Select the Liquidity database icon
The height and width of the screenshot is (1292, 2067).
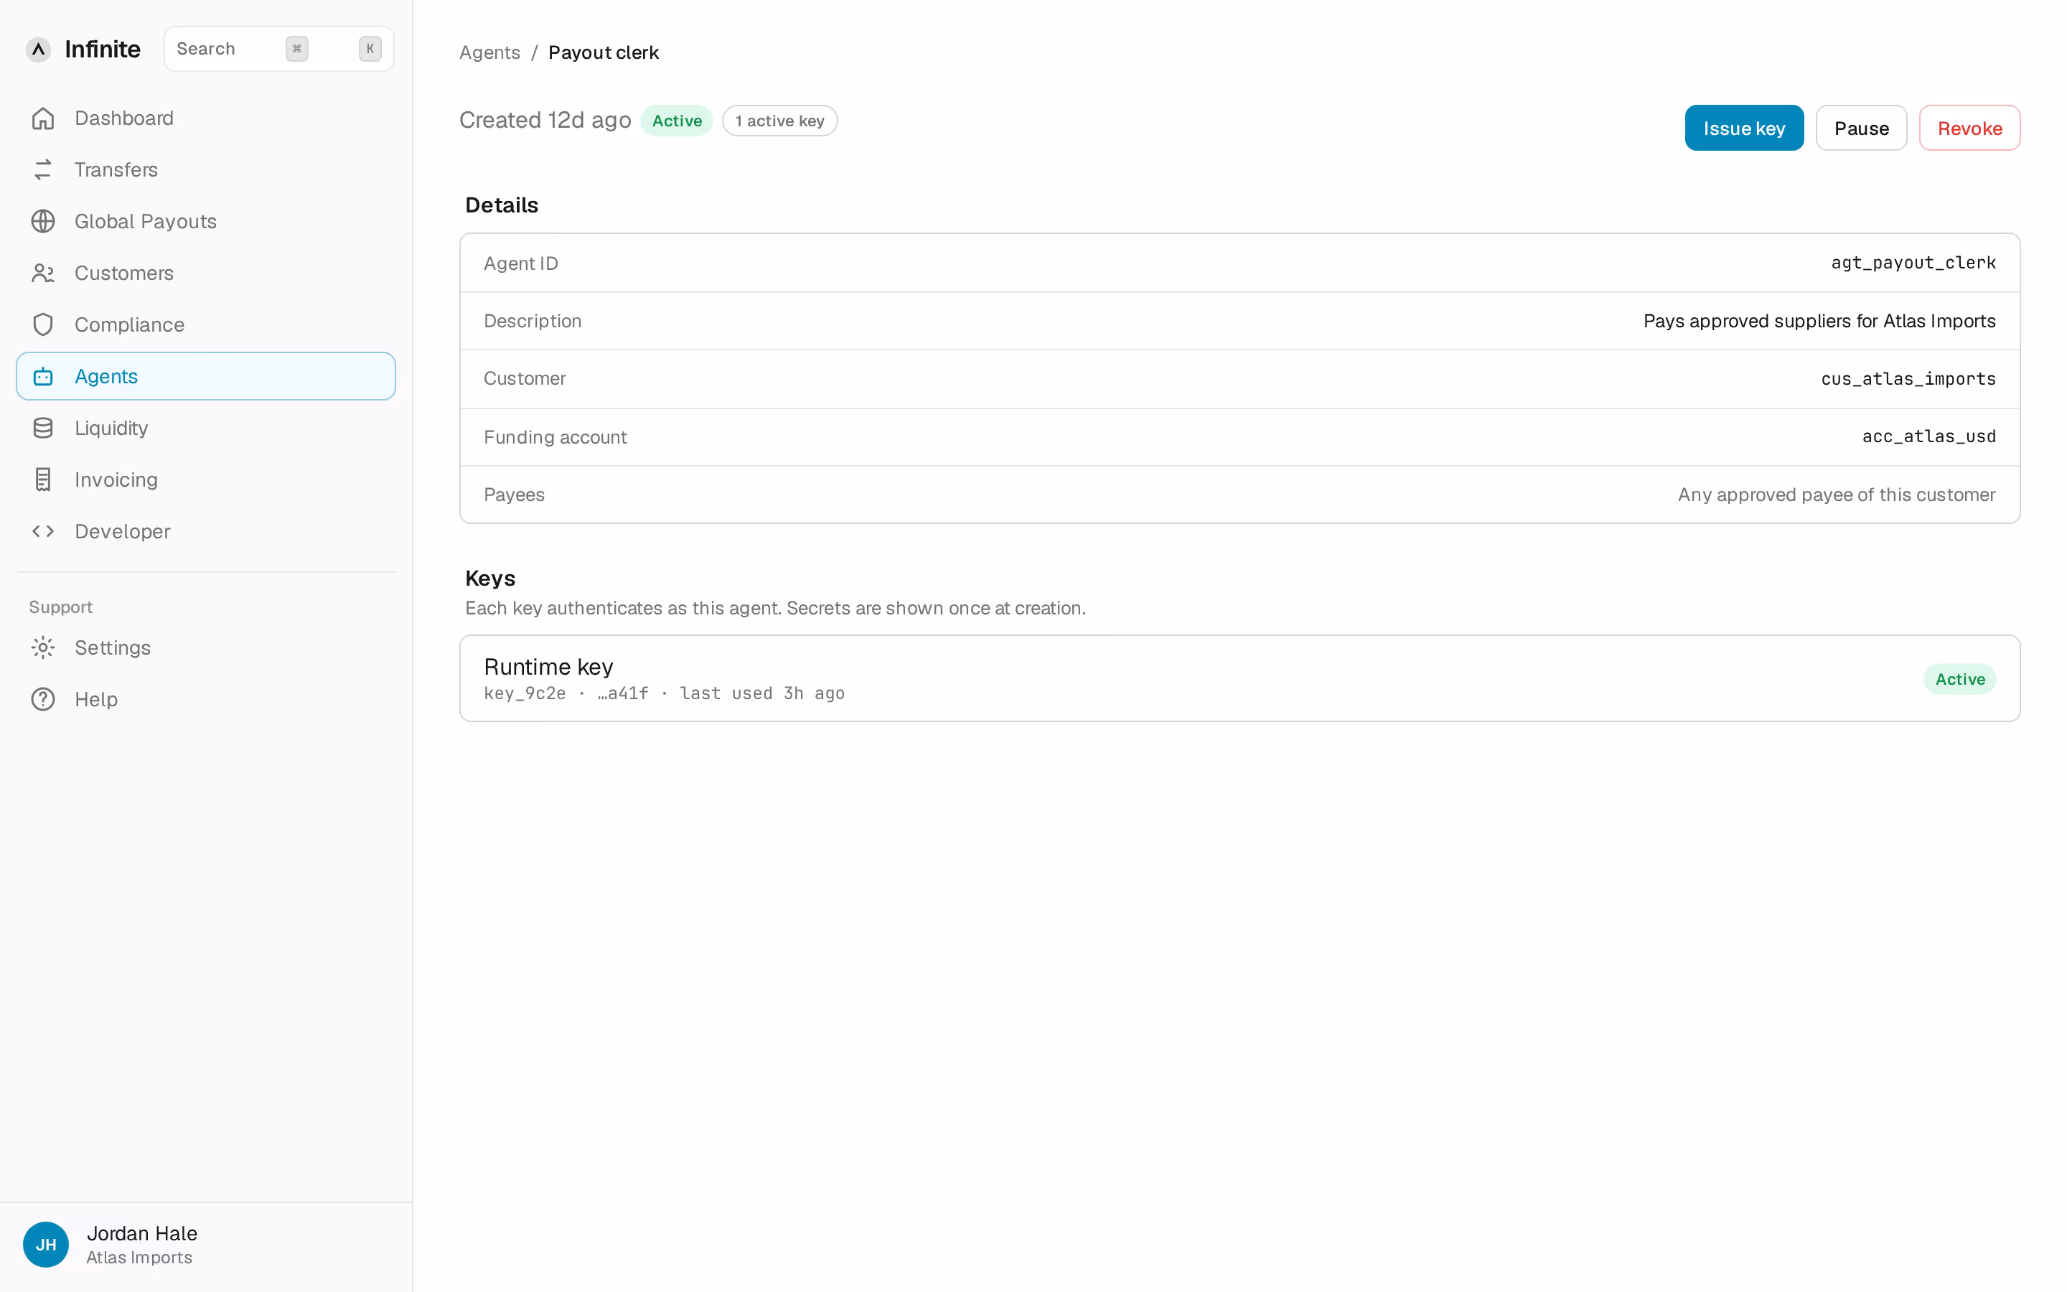43,428
